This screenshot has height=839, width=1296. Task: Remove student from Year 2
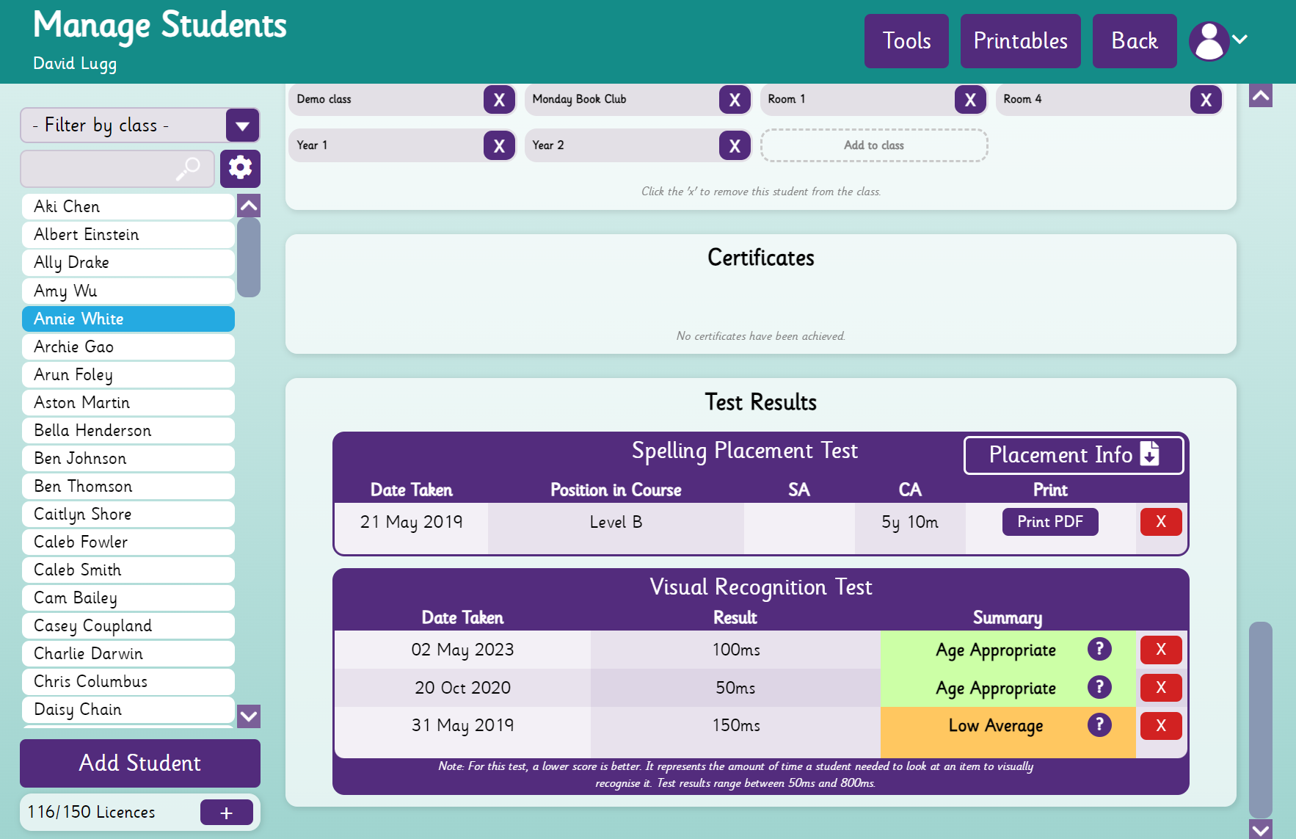(x=735, y=146)
